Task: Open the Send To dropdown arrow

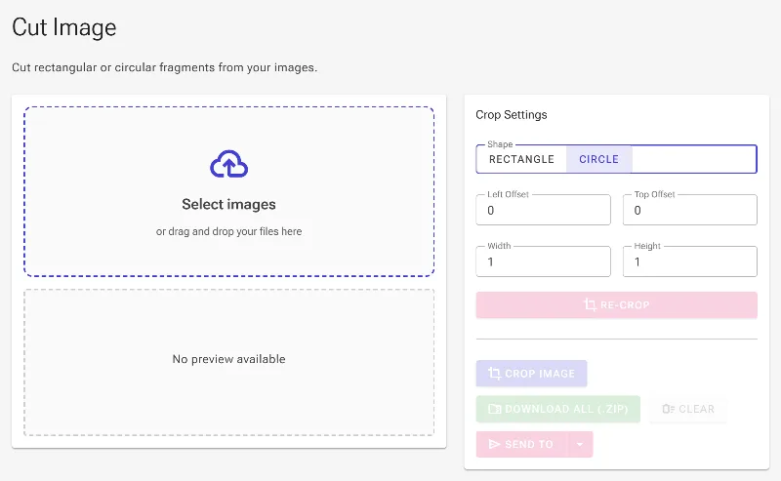Action: (580, 444)
